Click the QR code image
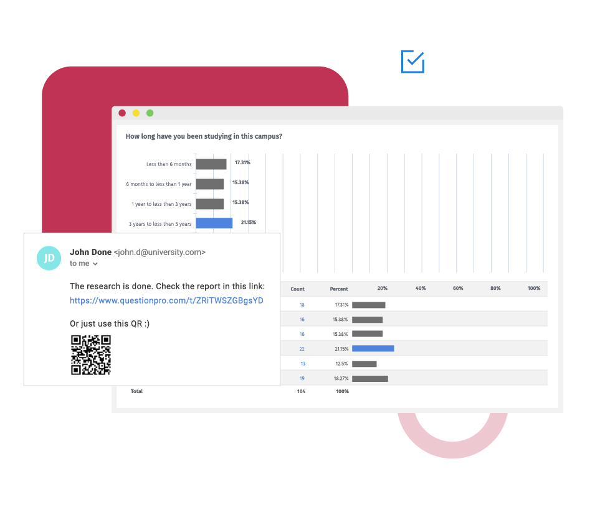Screen dimensions: 600x520 coord(91,355)
